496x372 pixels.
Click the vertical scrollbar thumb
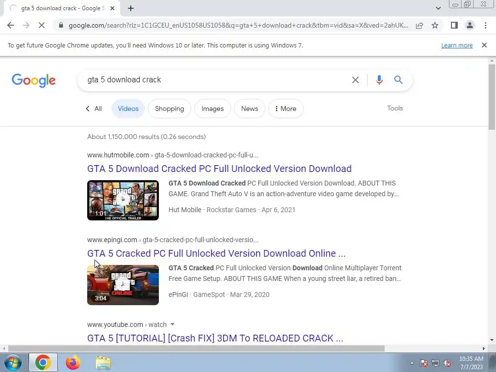492,97
